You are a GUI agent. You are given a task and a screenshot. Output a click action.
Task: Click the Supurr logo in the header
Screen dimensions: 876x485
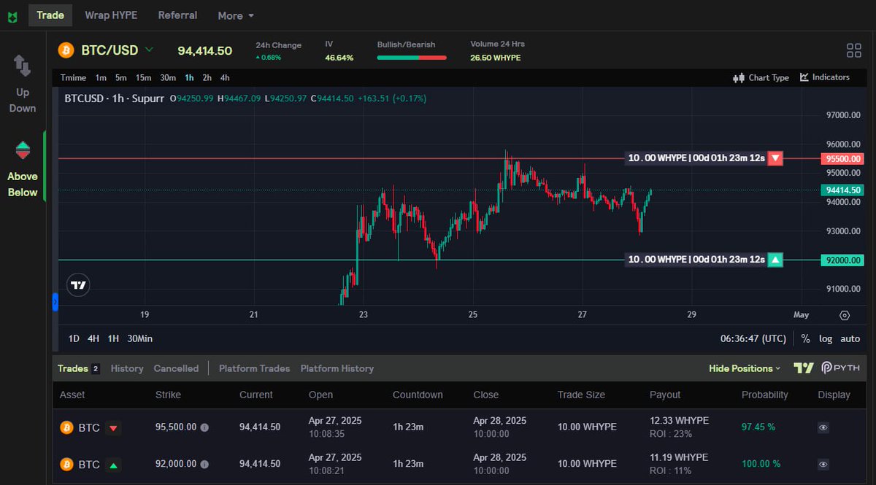point(11,15)
